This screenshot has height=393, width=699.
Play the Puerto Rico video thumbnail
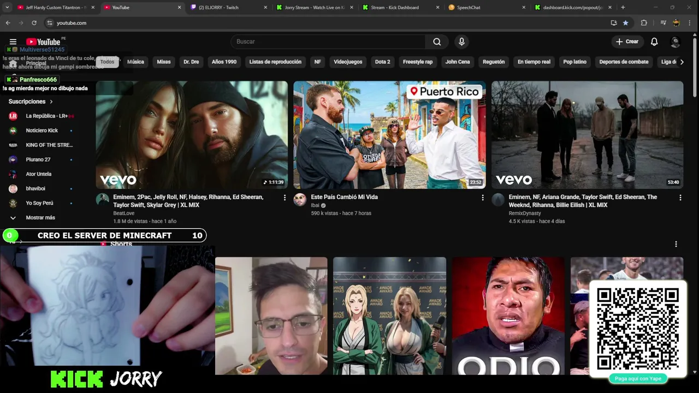(x=389, y=135)
